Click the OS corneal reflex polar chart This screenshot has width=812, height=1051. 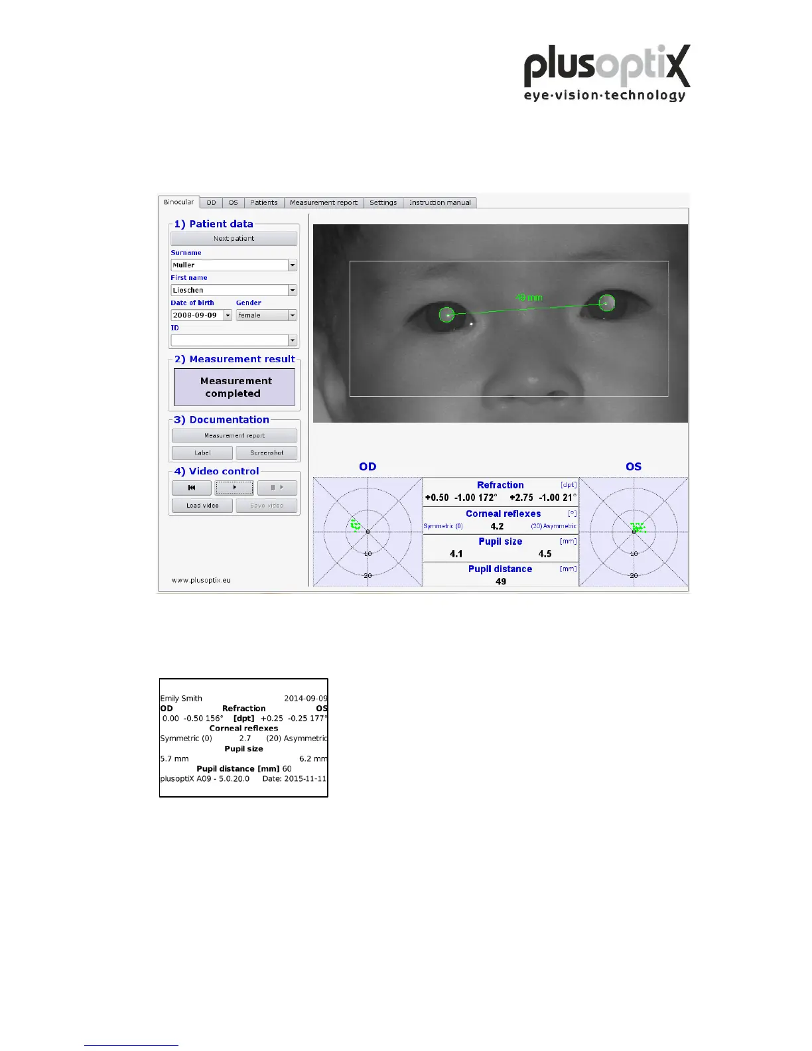coord(634,532)
